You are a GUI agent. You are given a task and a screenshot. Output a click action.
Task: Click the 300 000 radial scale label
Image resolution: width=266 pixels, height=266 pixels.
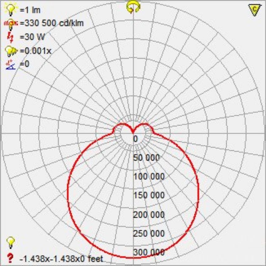pyautogui.click(x=149, y=252)
